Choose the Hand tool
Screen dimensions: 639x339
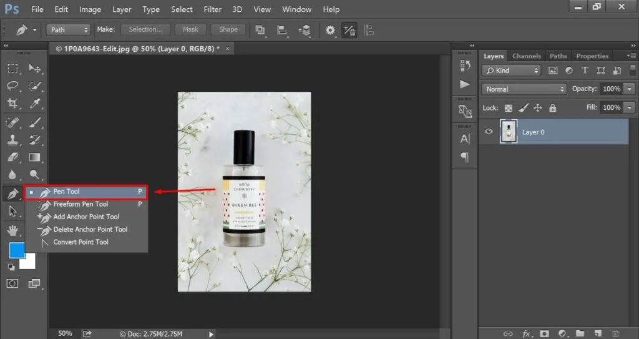[x=12, y=230]
